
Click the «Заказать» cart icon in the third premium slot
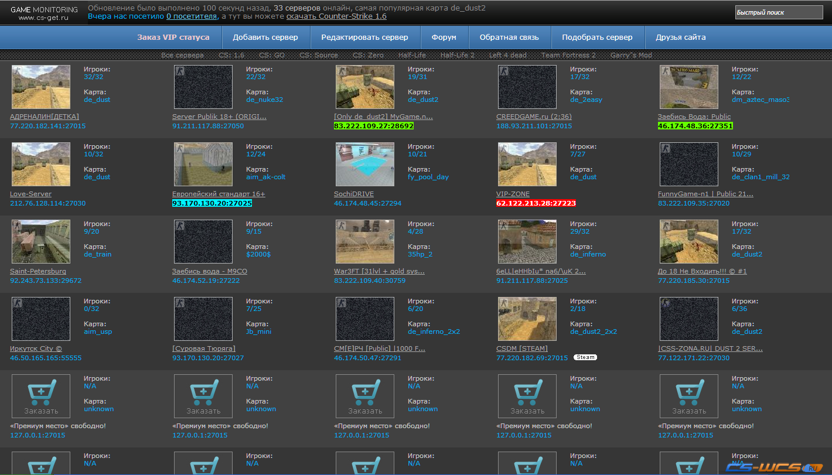tap(365, 396)
